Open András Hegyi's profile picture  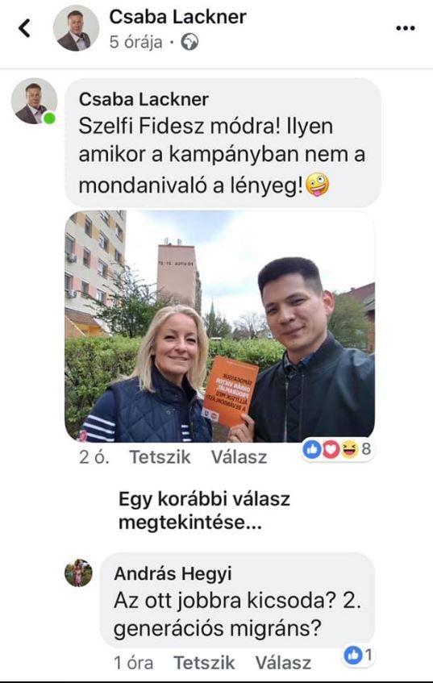click(x=78, y=573)
